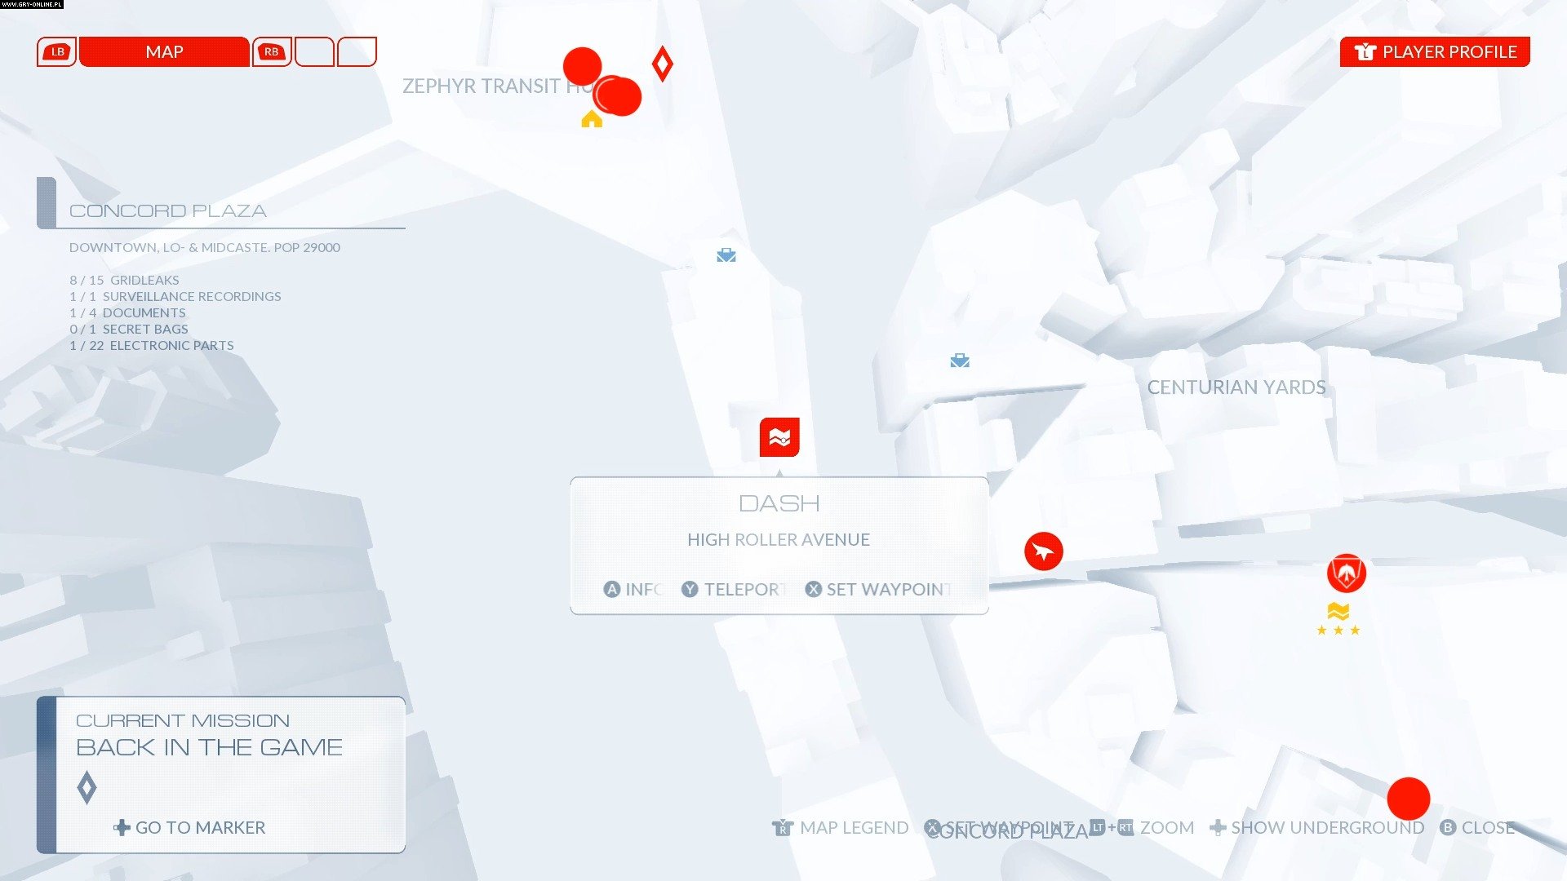Click the red dot near Concord Plaza label
Viewport: 1567px width, 881px height.
tap(1409, 799)
